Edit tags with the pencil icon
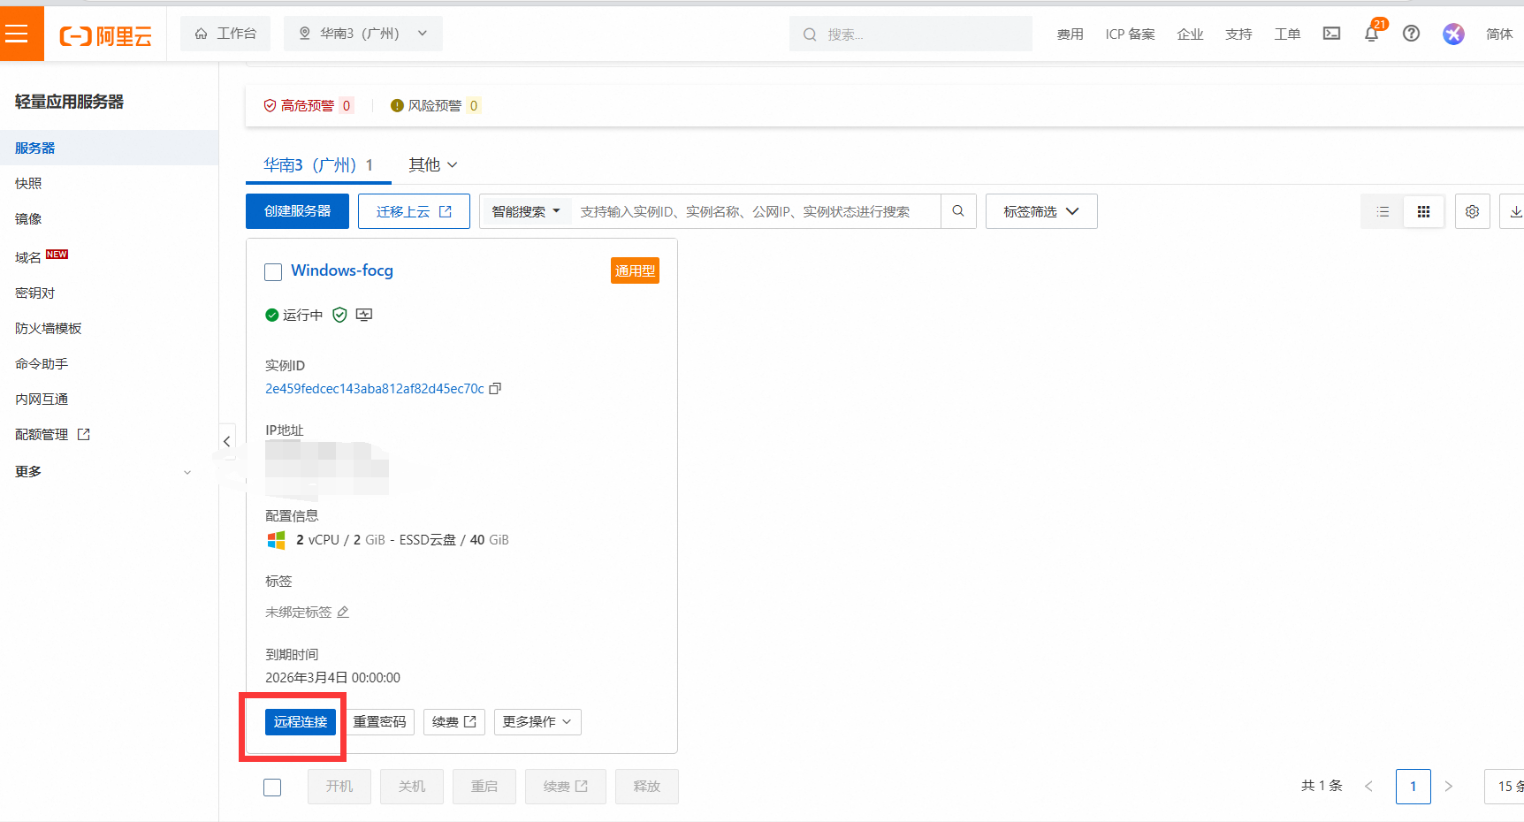 343,612
